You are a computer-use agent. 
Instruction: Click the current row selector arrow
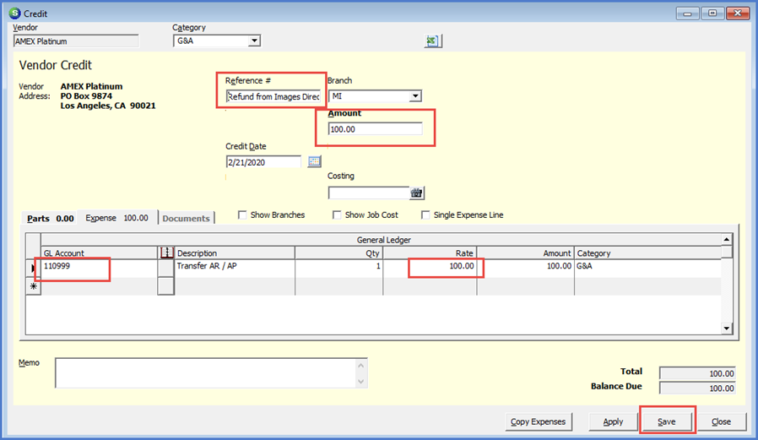coord(34,269)
